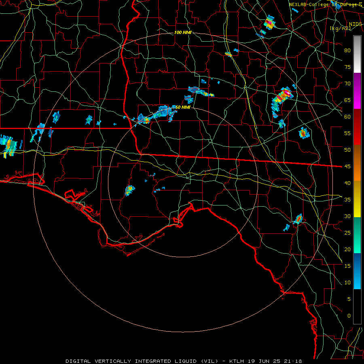Click the 40 value on the color scale
The width and height of the screenshot is (364, 364).
[x=347, y=183]
